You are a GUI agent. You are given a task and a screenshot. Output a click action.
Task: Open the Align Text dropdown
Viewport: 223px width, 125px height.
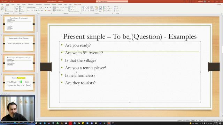(x=72, y=9)
